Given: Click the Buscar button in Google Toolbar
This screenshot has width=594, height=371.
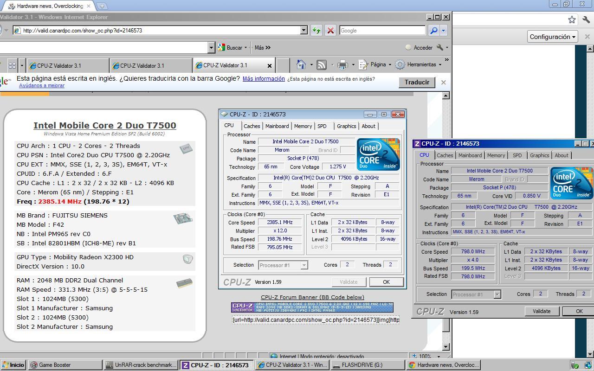Looking at the screenshot, I should pyautogui.click(x=230, y=47).
